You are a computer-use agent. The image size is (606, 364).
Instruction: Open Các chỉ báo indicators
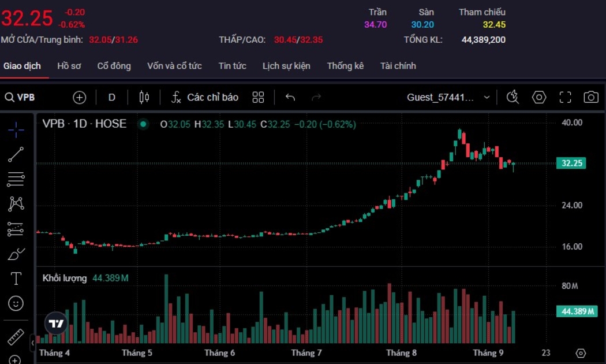pos(205,97)
